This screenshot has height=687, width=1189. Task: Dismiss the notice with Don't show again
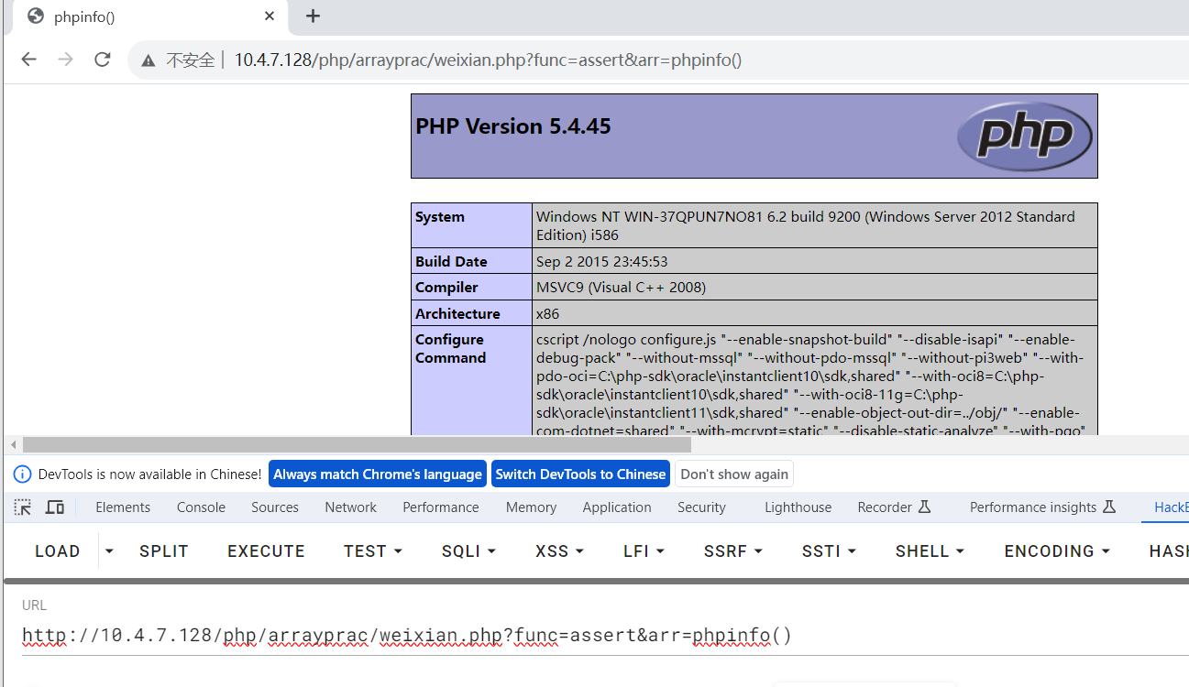[x=734, y=474]
